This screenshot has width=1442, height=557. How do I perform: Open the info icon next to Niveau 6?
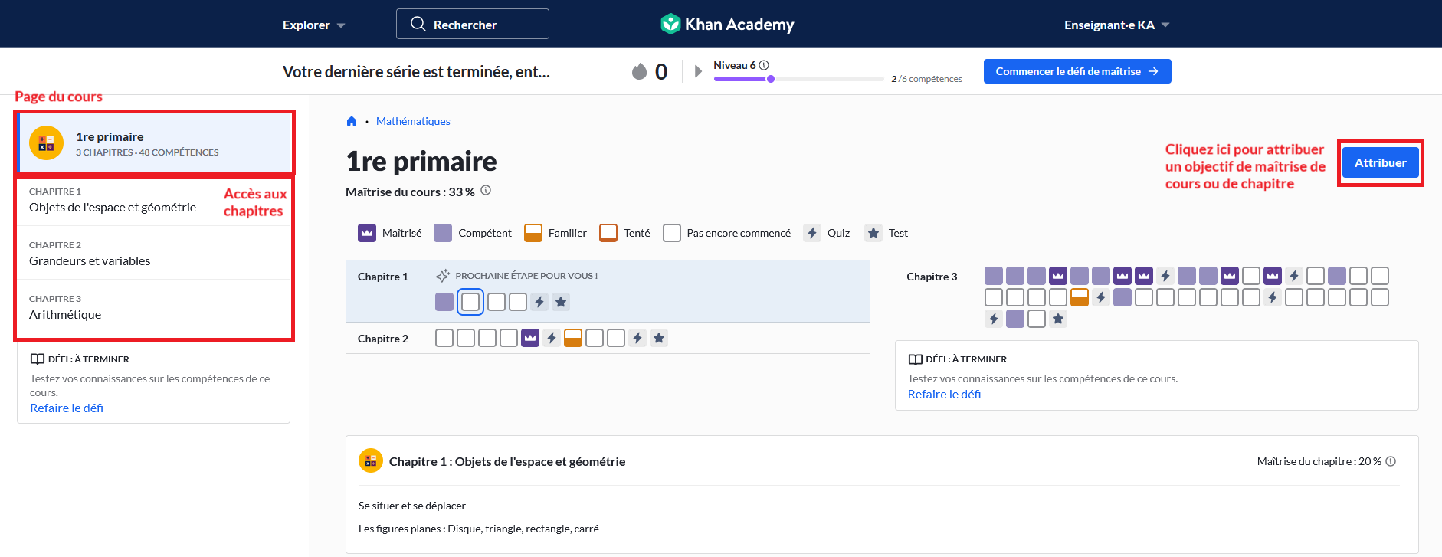tap(764, 65)
